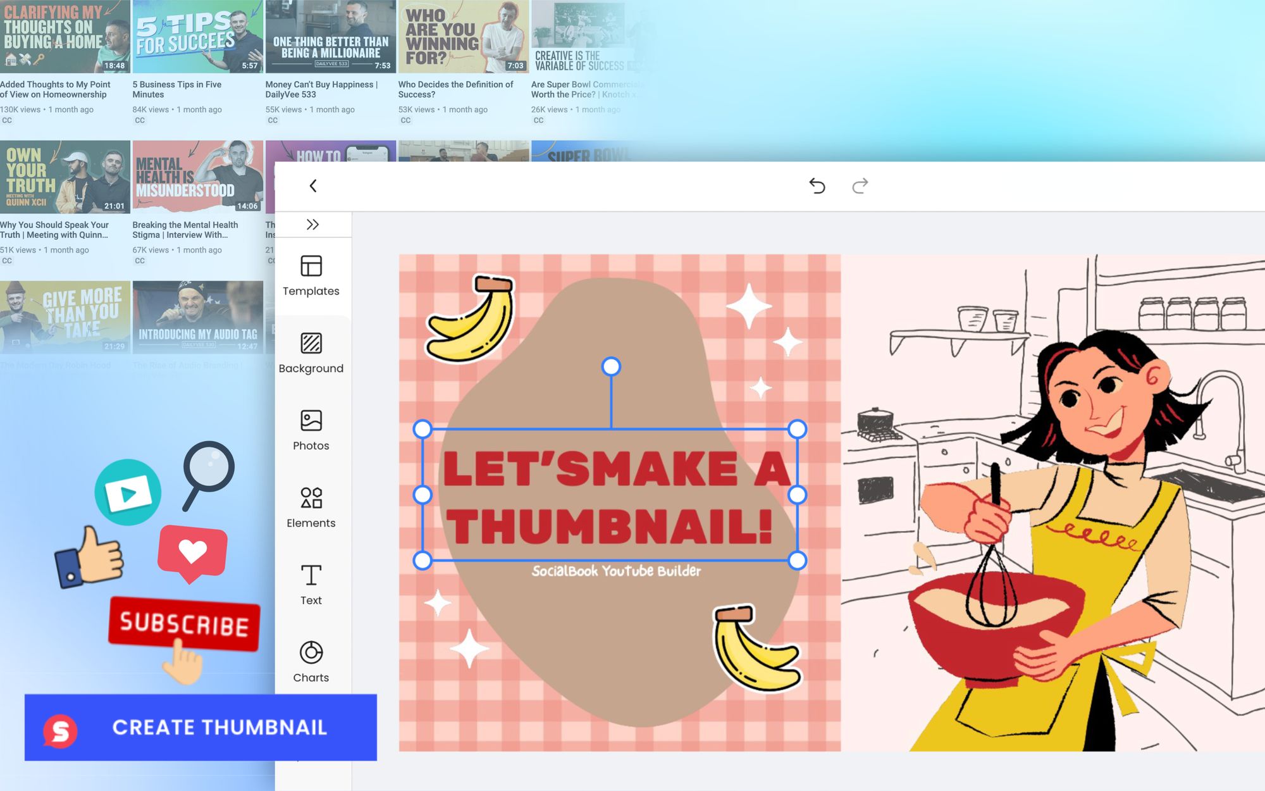Click the teal play video icon
Image resolution: width=1265 pixels, height=791 pixels.
(128, 492)
